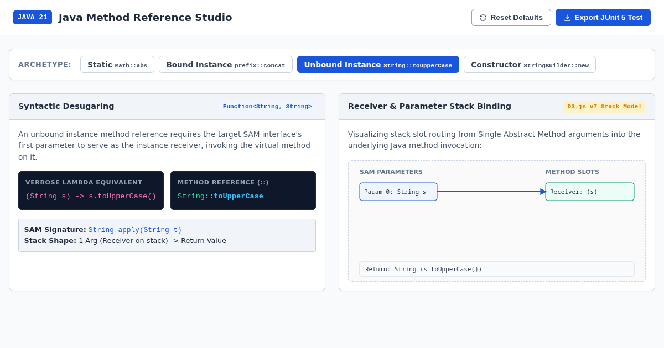Click the Java Method Reference Studio title
The width and height of the screenshot is (664, 348).
pyautogui.click(x=146, y=18)
